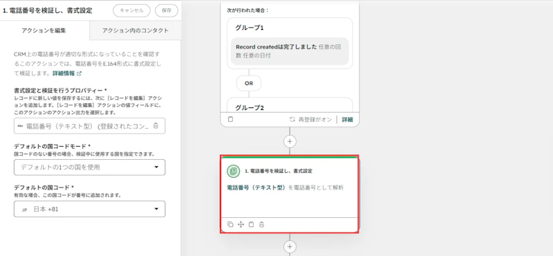Switch to アクションを編集 tab
Screen dimensions: 553x256
tap(44, 30)
